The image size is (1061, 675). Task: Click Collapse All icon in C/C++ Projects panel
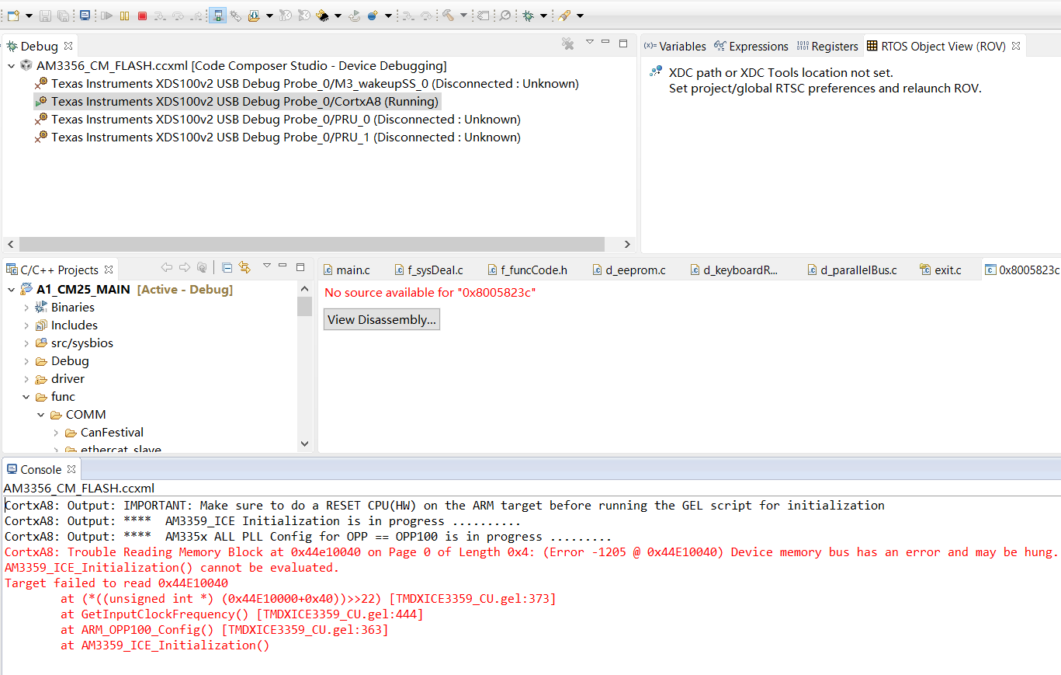click(227, 268)
